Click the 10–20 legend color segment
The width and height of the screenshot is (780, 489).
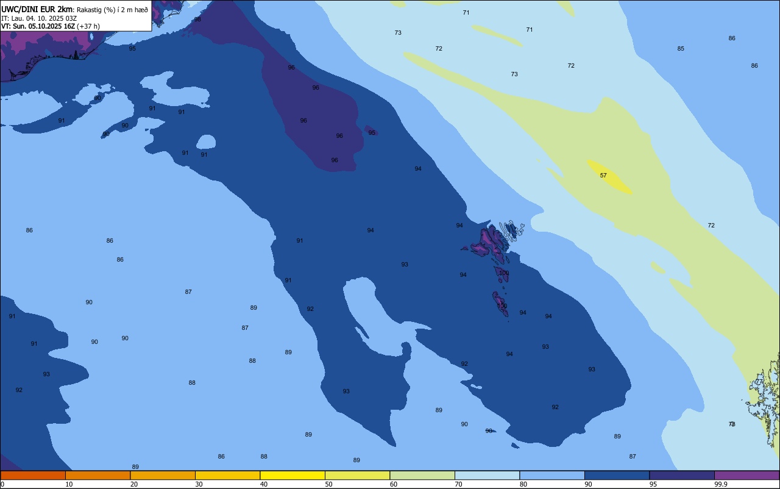click(97, 475)
